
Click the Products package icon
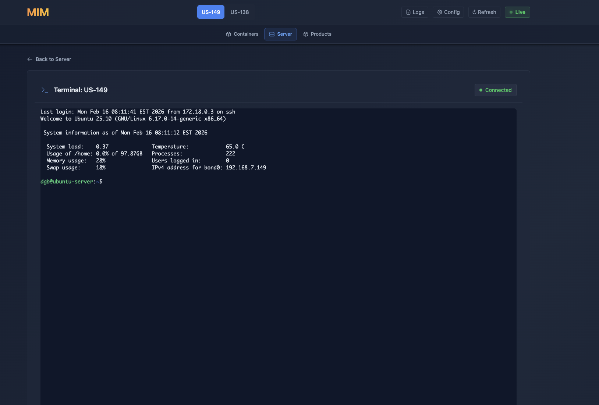tap(306, 34)
